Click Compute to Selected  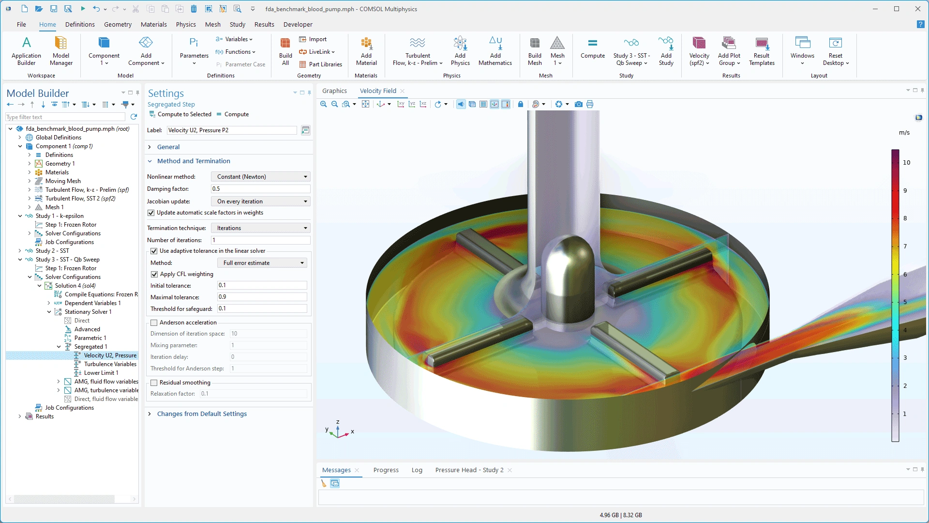pyautogui.click(x=180, y=114)
